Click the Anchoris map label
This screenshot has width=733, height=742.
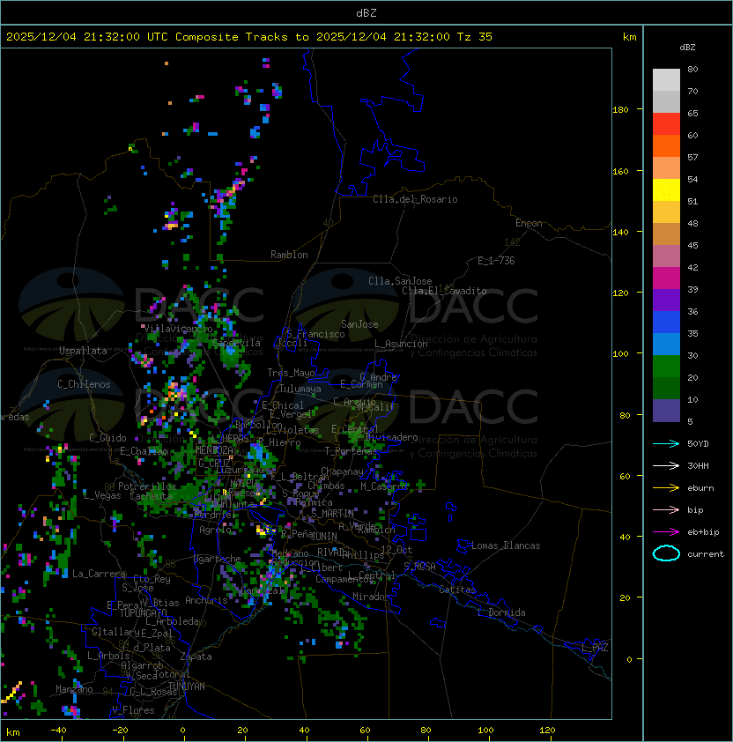tap(206, 600)
